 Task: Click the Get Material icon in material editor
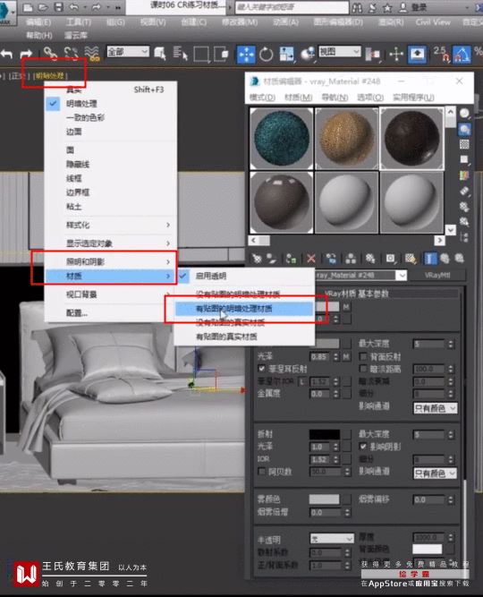point(257,259)
